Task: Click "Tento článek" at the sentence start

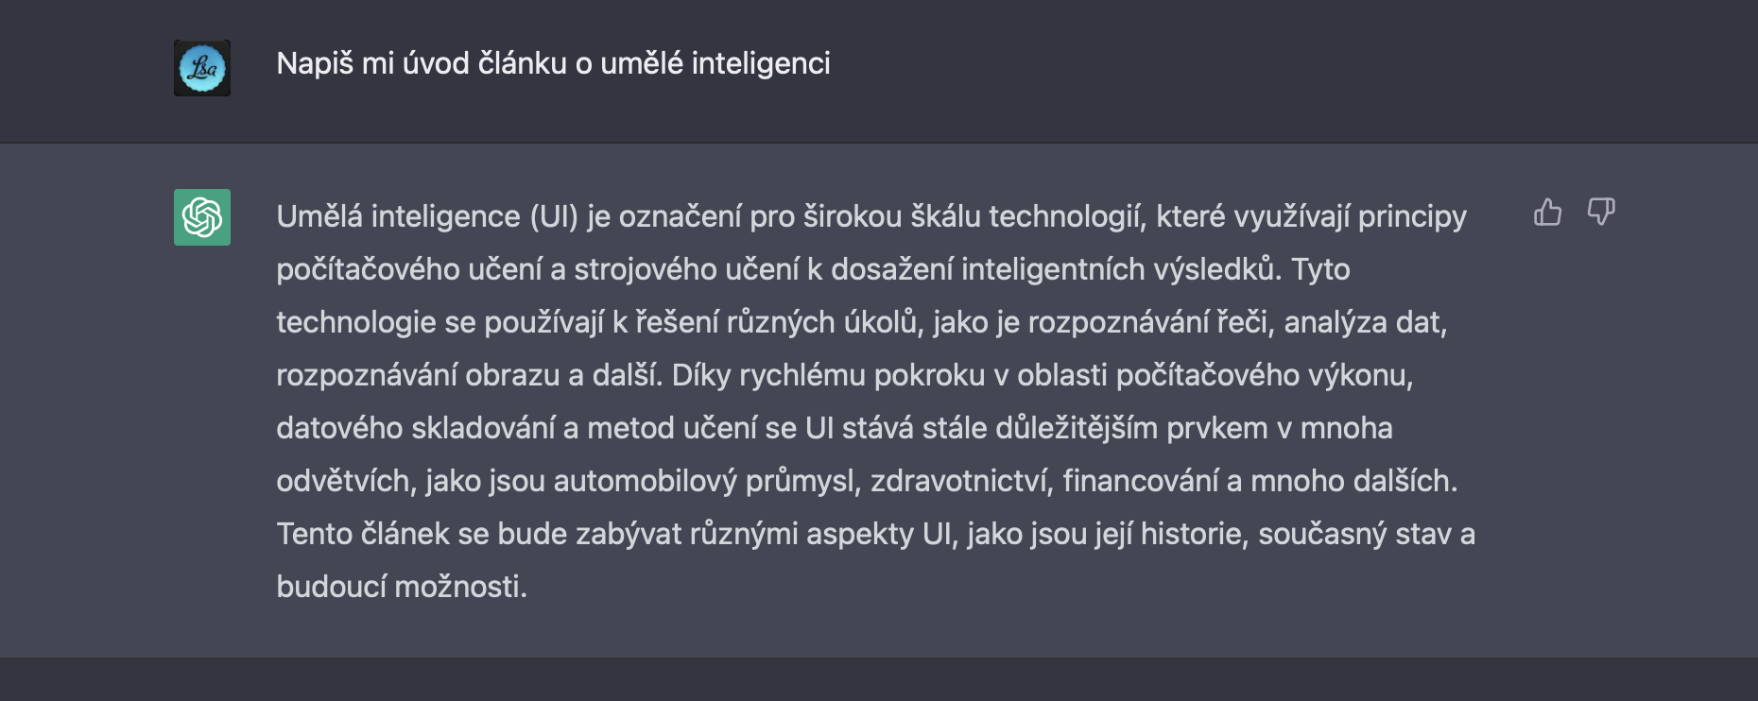Action: (363, 534)
